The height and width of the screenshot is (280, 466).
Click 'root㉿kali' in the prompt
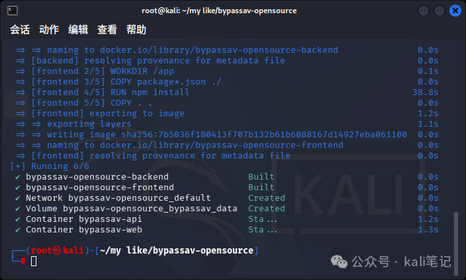pos(57,251)
